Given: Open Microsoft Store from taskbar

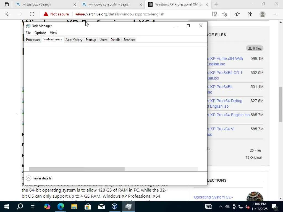Looking at the screenshot, I should [x=88, y=206].
